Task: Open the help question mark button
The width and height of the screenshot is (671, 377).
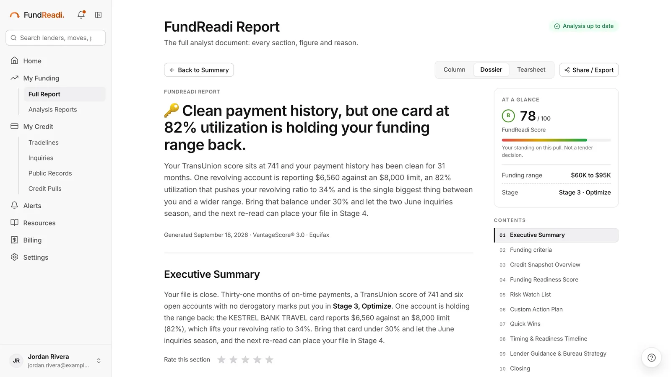Action: (651, 357)
